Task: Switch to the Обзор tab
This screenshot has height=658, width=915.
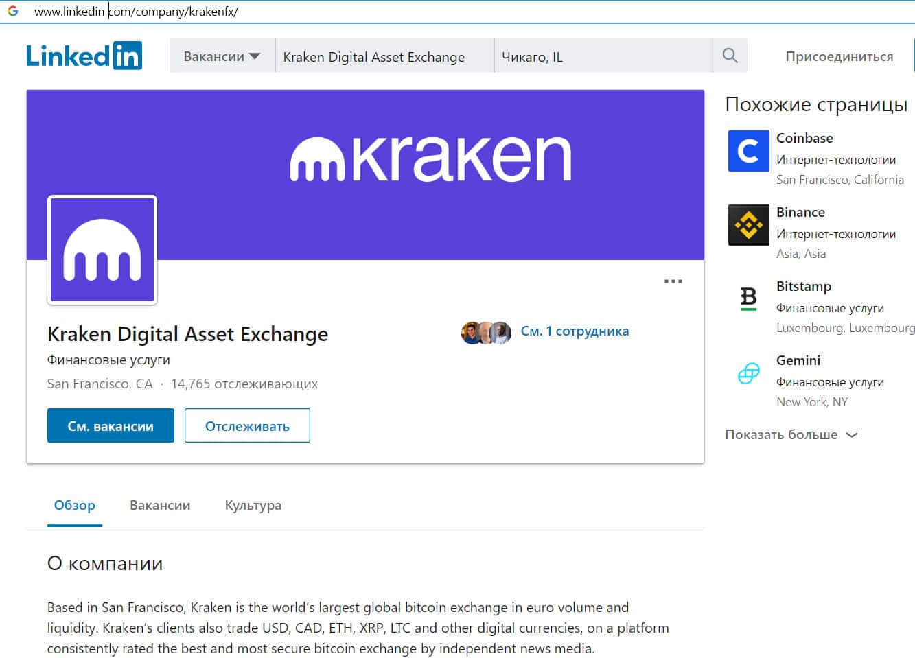Action: 75,506
